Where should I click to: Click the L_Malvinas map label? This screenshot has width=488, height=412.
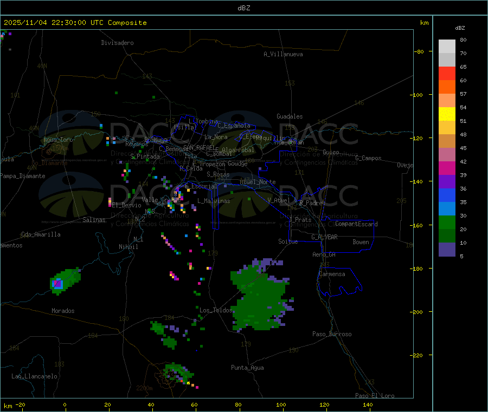pyautogui.click(x=214, y=201)
